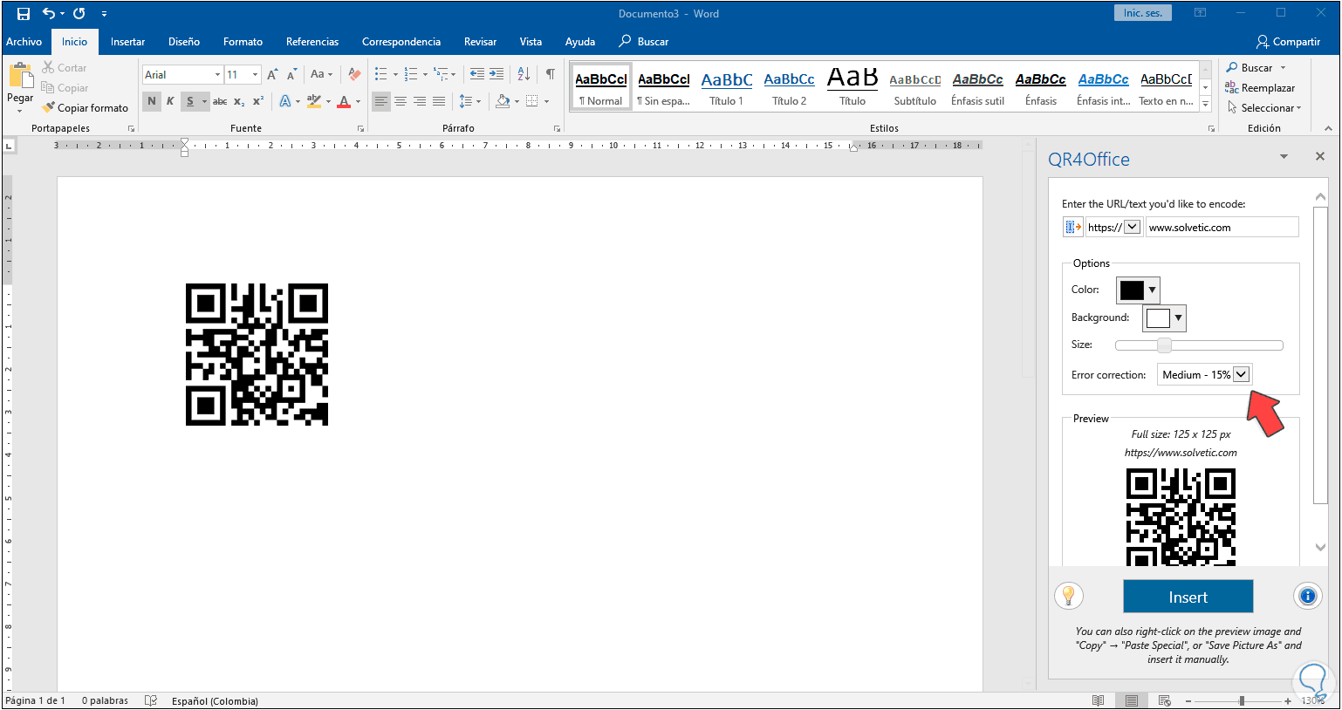Undo the last action

click(x=49, y=14)
